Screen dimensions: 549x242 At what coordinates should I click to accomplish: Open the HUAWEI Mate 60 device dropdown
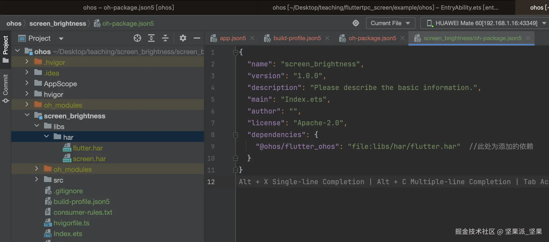coord(485,23)
